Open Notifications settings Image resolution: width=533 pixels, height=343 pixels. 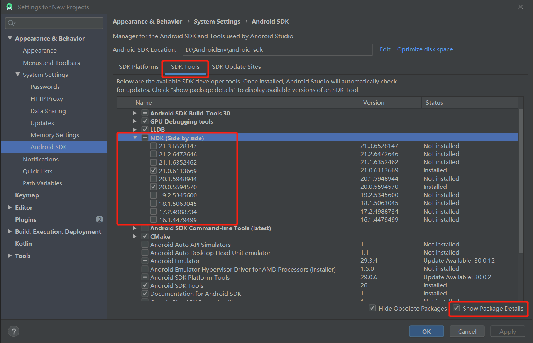(41, 159)
